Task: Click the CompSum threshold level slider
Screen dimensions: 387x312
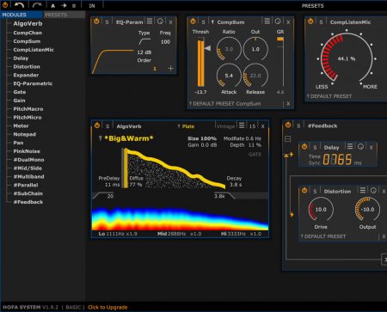Action: pyautogui.click(x=201, y=63)
